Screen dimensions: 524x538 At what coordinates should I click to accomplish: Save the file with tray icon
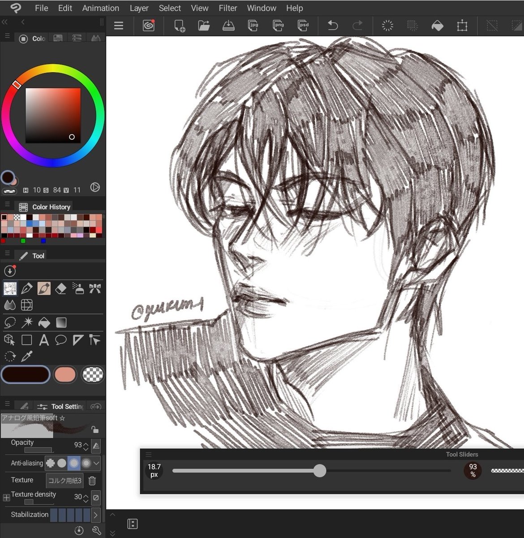click(229, 26)
